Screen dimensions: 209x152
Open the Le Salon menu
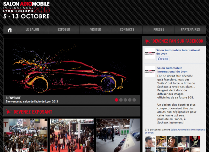(32, 30)
